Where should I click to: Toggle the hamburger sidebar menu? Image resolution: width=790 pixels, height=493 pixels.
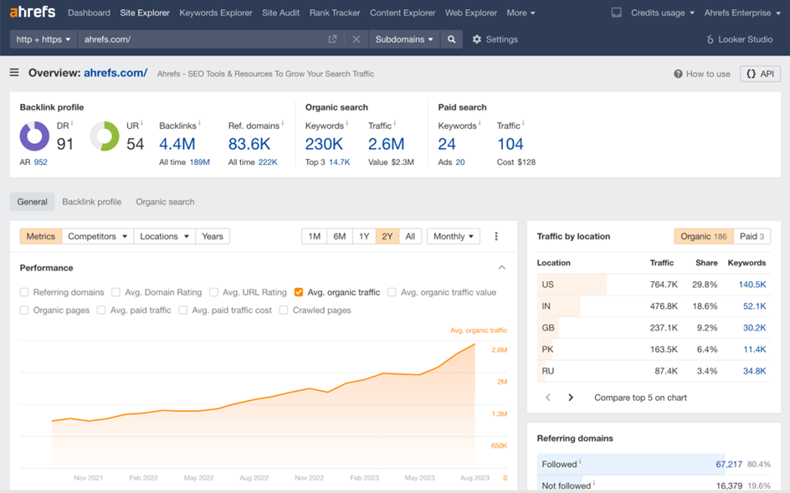tap(14, 73)
